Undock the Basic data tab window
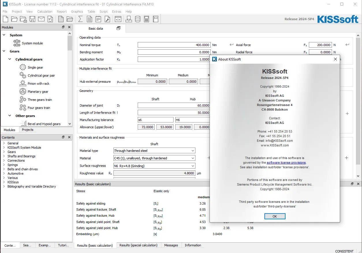Image resolution: width=362 pixels, height=253 pixels. pyautogui.click(x=118, y=28)
